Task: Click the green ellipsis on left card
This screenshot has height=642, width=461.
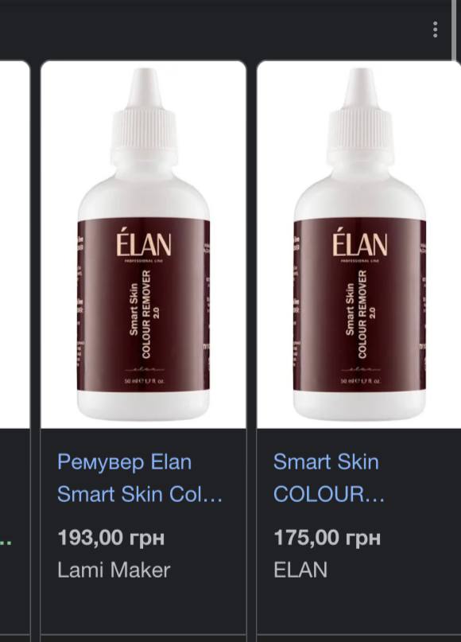Action: [6, 543]
